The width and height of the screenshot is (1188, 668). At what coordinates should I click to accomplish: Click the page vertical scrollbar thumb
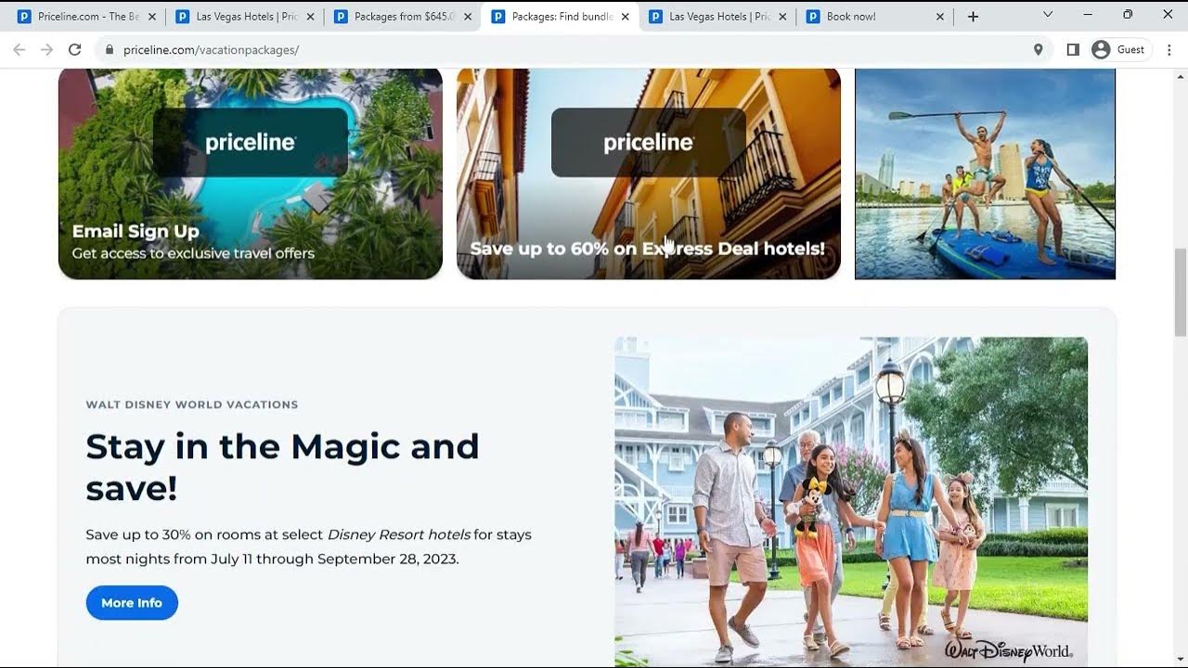click(x=1181, y=292)
